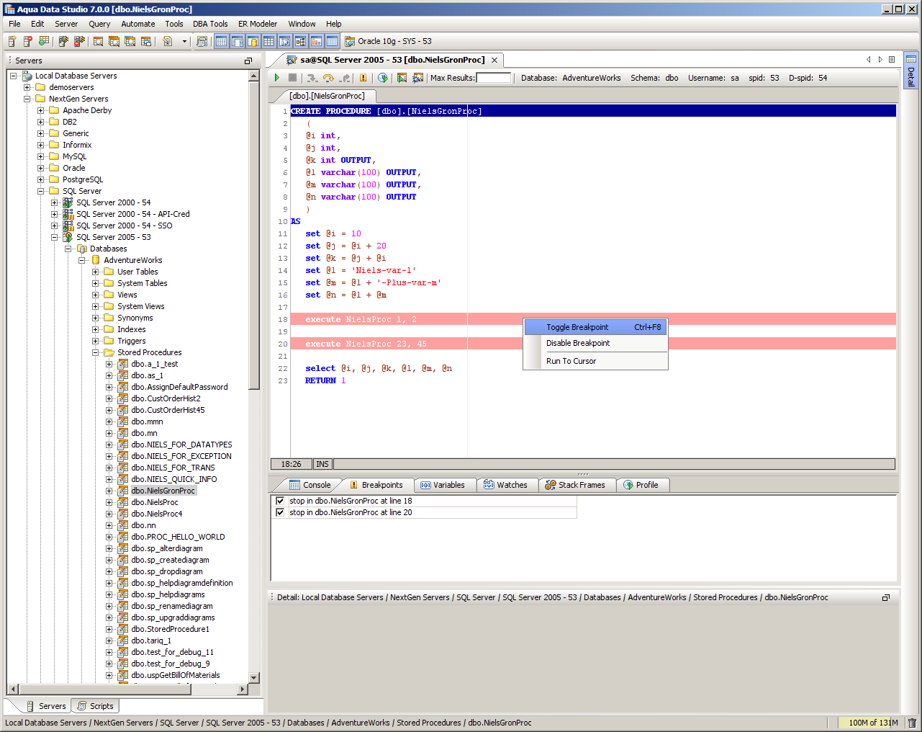Click the Max Results input field
The height and width of the screenshot is (732, 922).
point(494,78)
